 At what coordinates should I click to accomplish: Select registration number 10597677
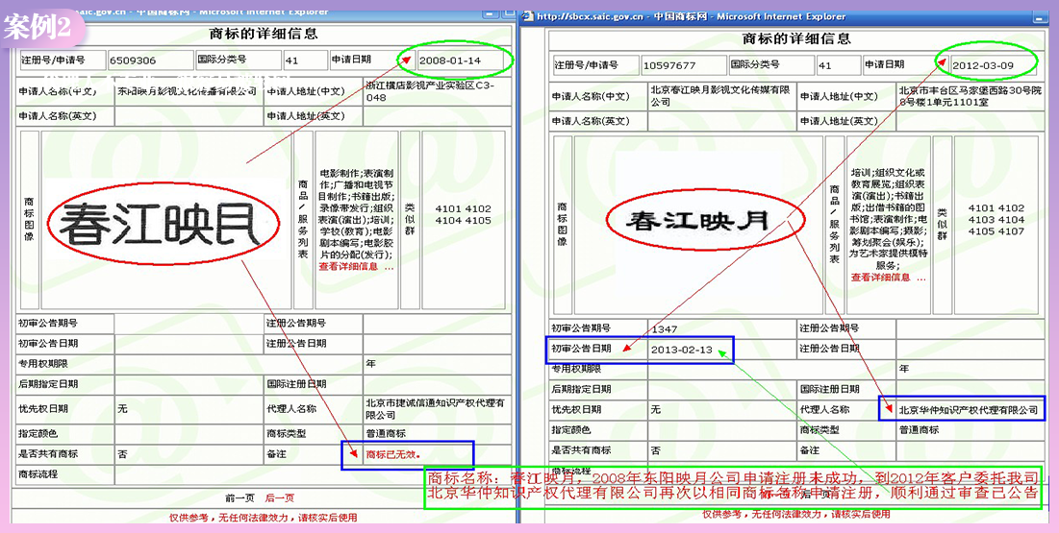[x=669, y=65]
